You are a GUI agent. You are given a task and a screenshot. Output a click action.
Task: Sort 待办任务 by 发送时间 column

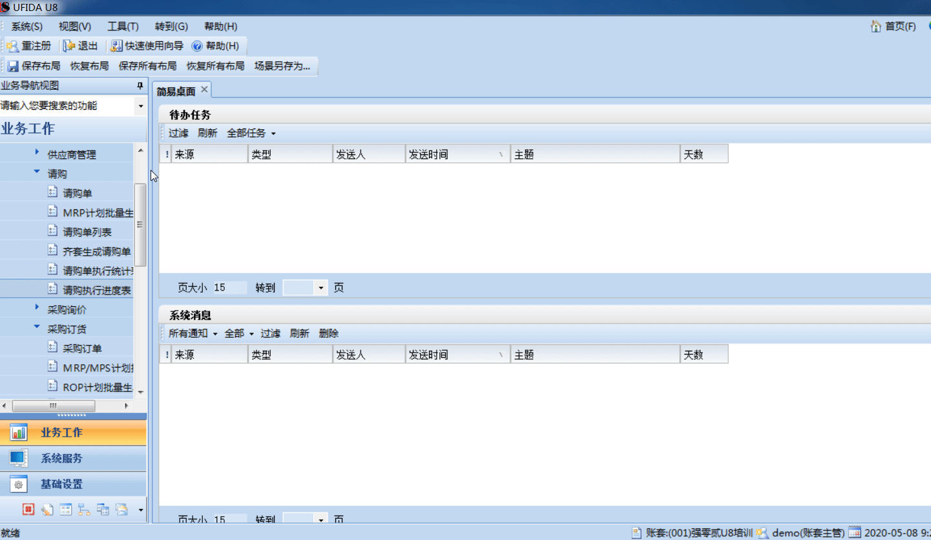pyautogui.click(x=458, y=154)
